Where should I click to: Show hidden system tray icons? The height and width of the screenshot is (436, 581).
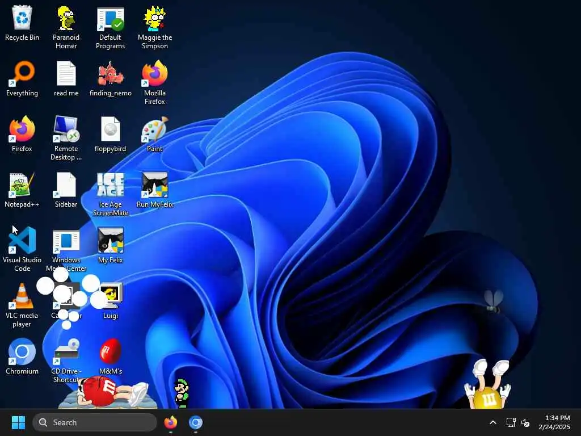[x=493, y=422]
